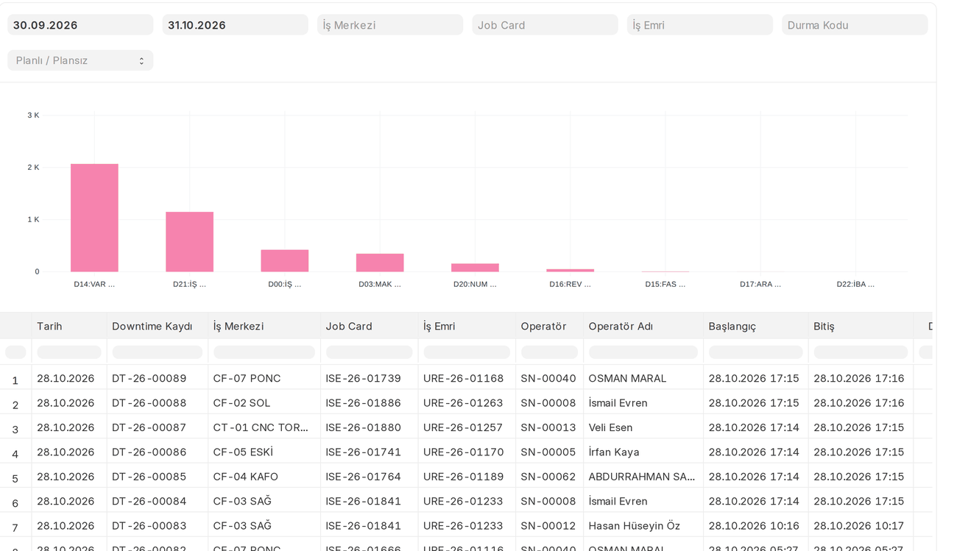Select downtime record DT-26-00088
Image resolution: width=957 pixels, height=551 pixels.
pyautogui.click(x=149, y=402)
